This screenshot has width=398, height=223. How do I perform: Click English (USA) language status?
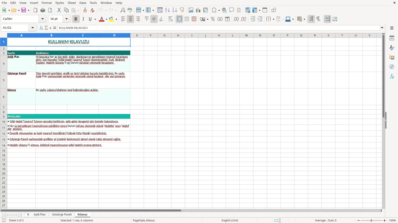click(x=230, y=220)
